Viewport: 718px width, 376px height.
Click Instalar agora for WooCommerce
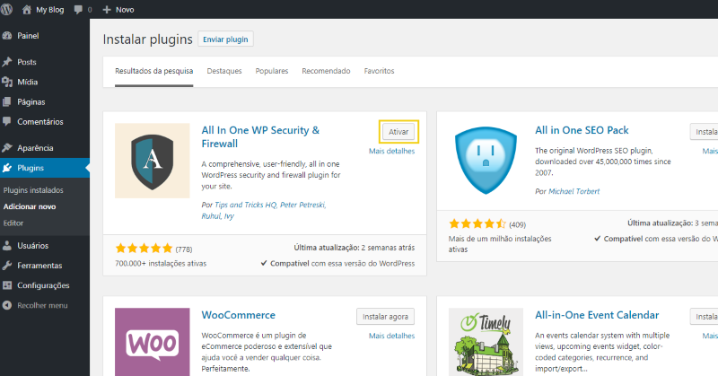(386, 317)
